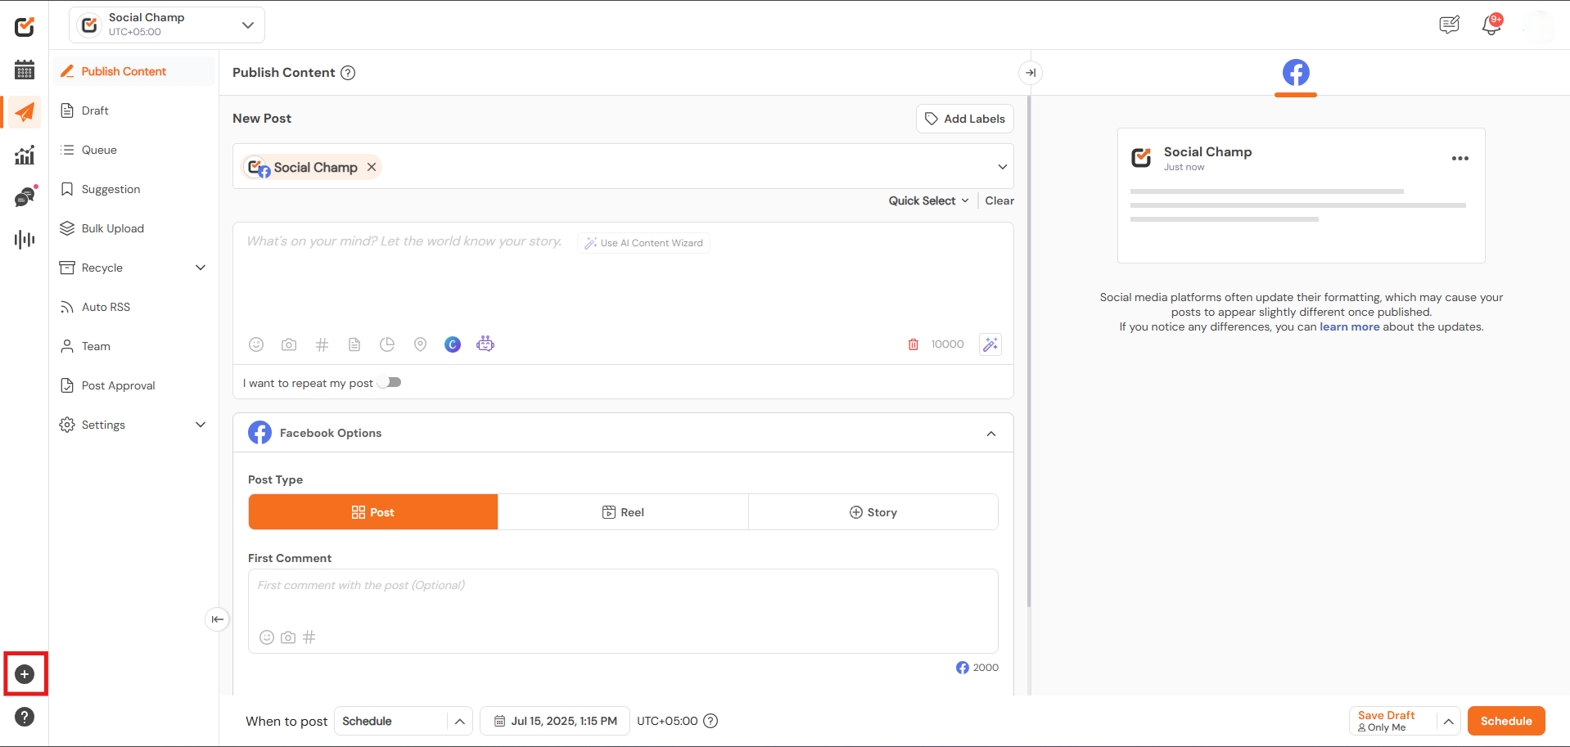
Task: Insert emoji in first comment
Action: point(267,637)
